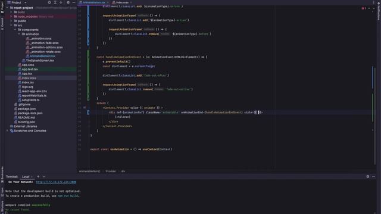Click the Provider breadcrumb
This screenshot has height=214, width=381.
tap(111, 171)
